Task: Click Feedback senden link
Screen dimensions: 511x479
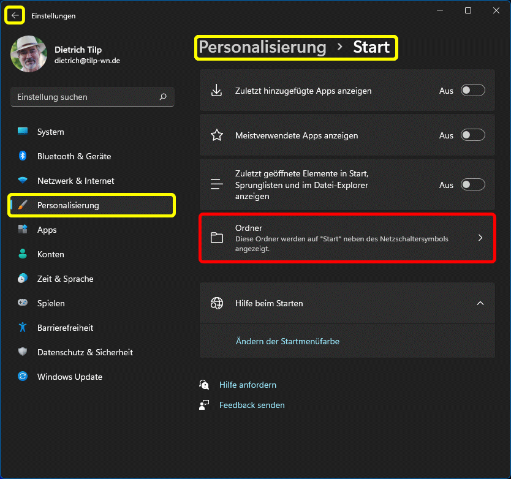Action: [x=252, y=405]
